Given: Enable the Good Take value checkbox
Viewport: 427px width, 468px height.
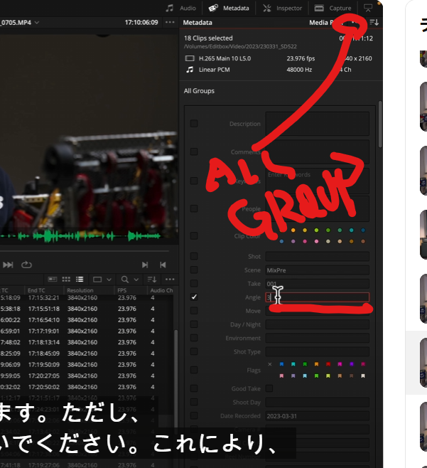Looking at the screenshot, I should tap(269, 388).
